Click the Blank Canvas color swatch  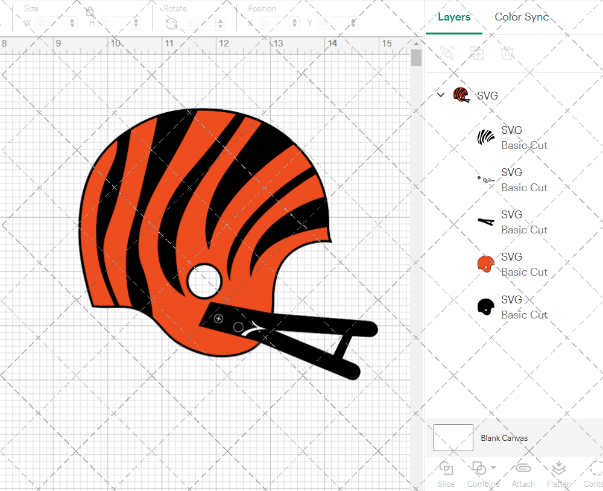[453, 438]
